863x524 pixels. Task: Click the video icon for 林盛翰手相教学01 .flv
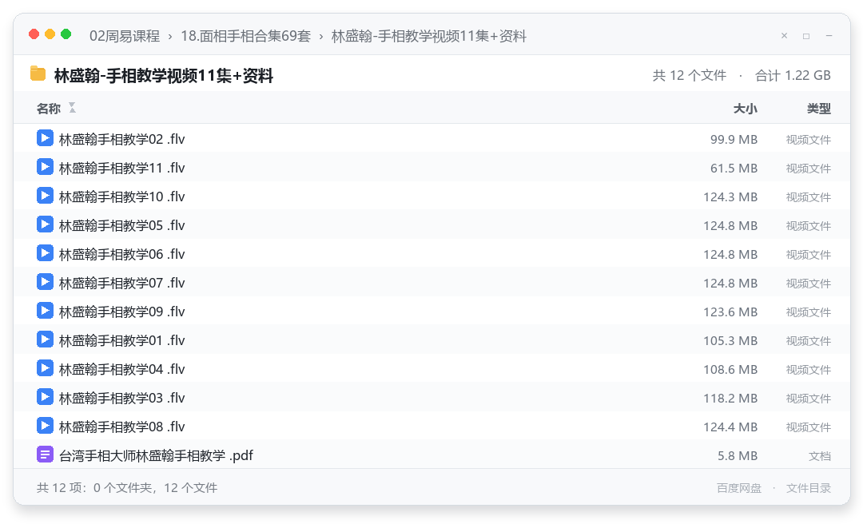(45, 339)
